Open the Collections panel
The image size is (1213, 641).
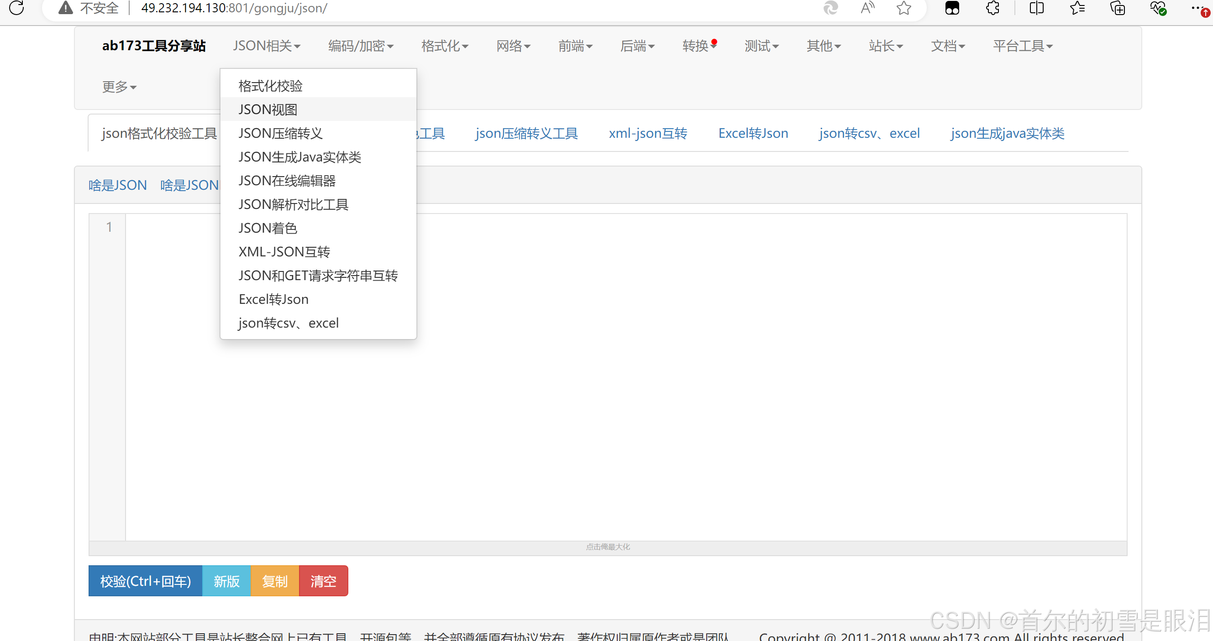[x=1118, y=8]
